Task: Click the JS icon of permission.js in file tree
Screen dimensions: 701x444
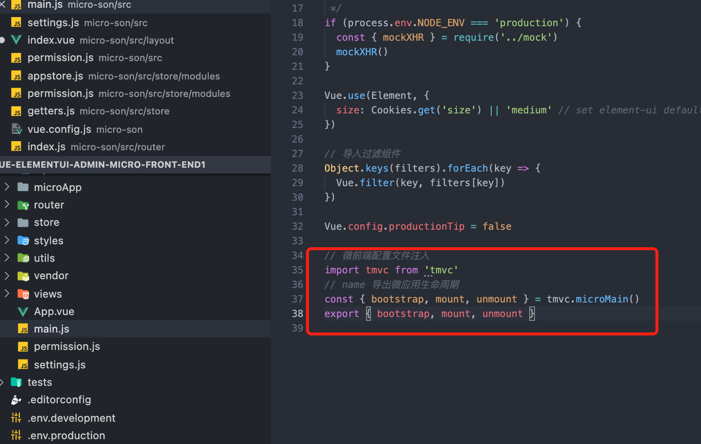Action: (23, 347)
